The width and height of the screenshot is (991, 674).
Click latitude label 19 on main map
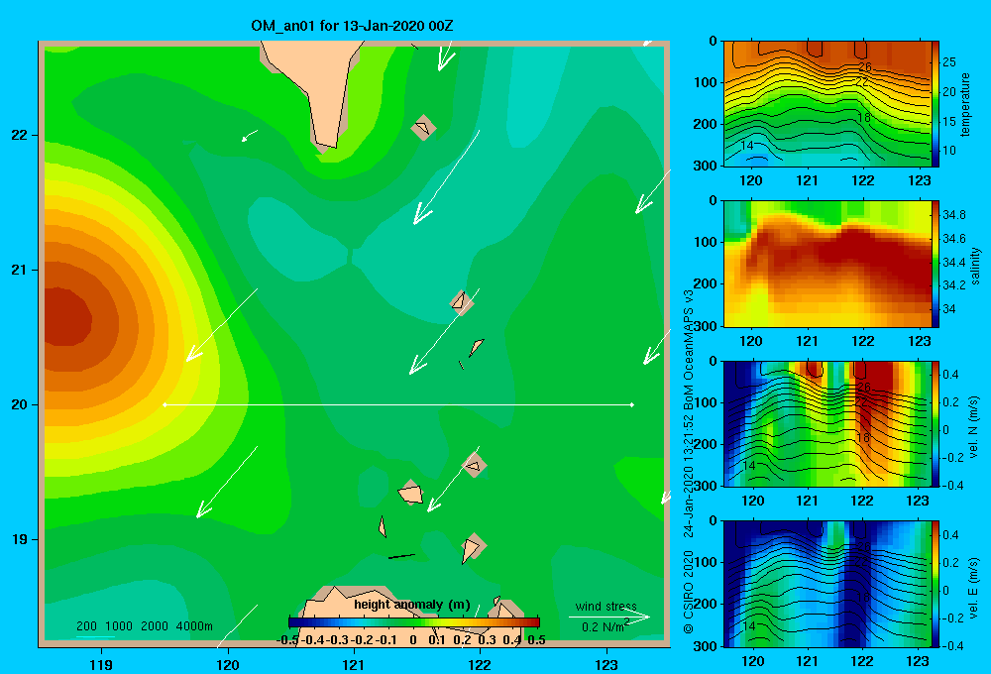(19, 539)
